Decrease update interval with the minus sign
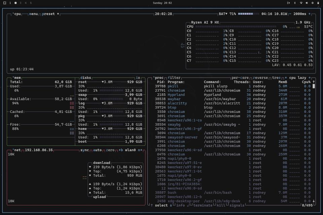 [x=290, y=14]
